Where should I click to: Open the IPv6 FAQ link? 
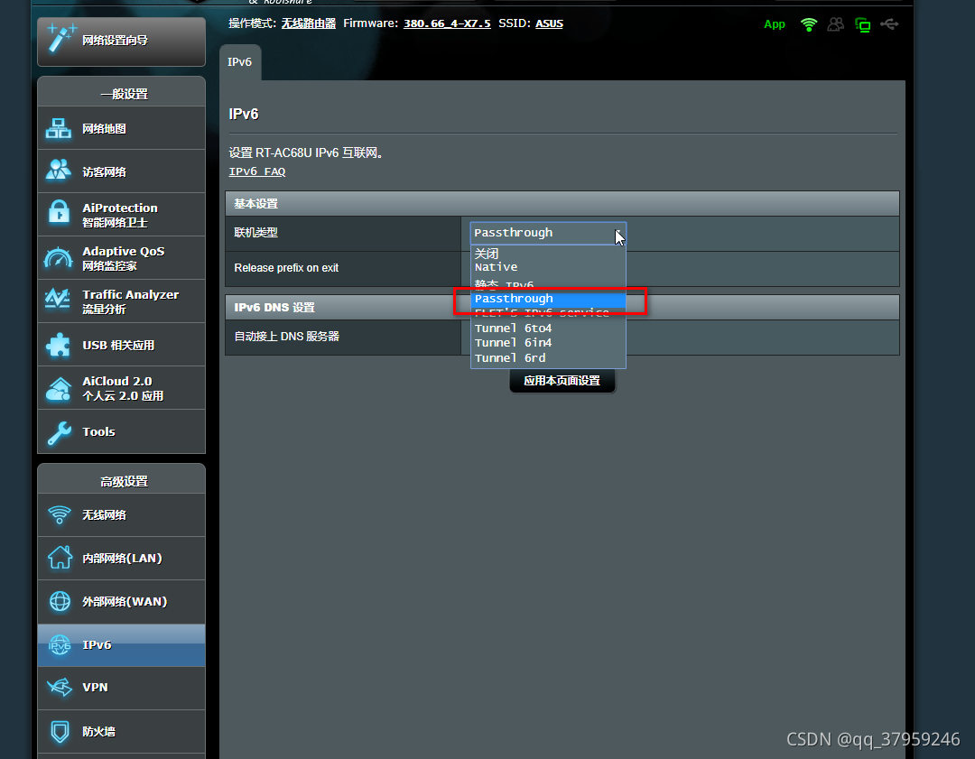coord(256,171)
